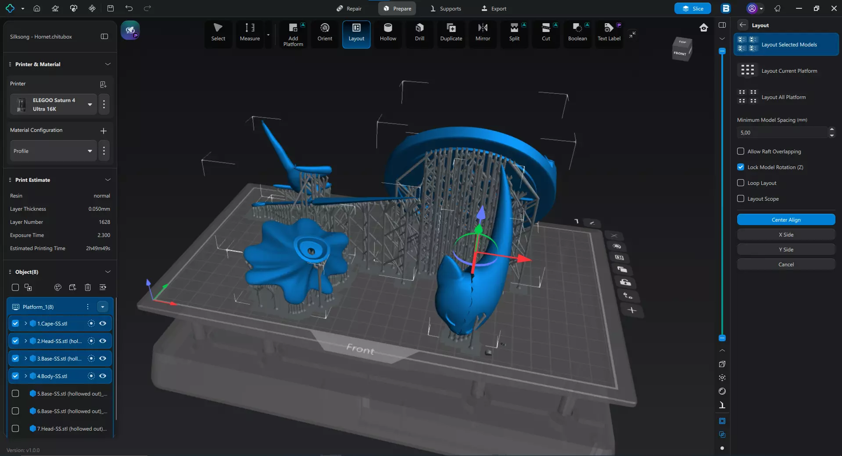
Task: Uncheck 1.Cape-SS.stl checkbox
Action: (x=15, y=323)
